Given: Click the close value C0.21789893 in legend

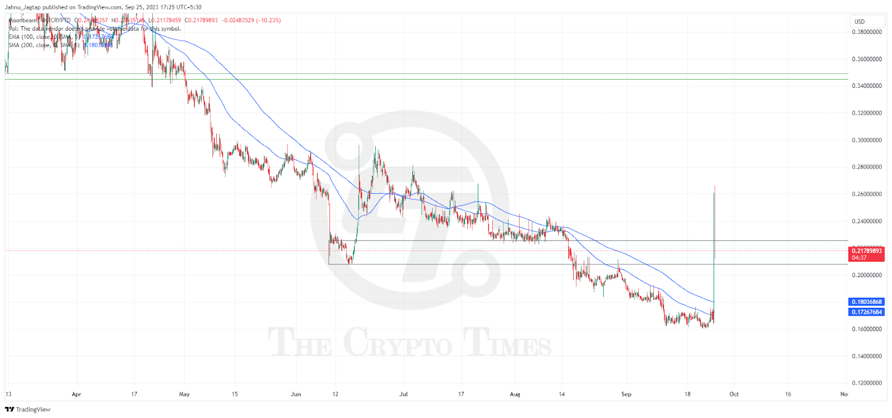Looking at the screenshot, I should click(x=201, y=21).
